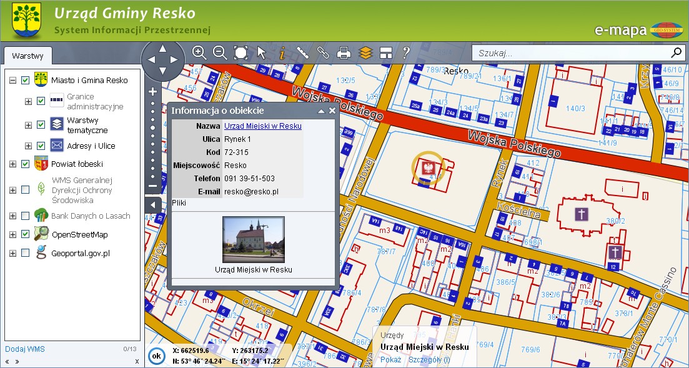The image size is (689, 368).
Task: Expand the Bank Danych o Lasach node
Action: coord(12,216)
